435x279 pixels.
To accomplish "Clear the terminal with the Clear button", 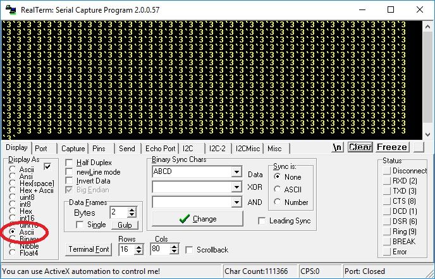I will coord(360,147).
